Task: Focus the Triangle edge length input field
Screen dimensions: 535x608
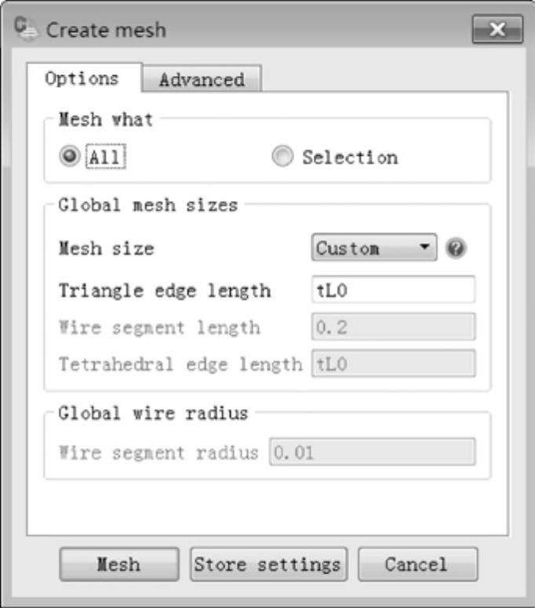Action: (x=393, y=290)
